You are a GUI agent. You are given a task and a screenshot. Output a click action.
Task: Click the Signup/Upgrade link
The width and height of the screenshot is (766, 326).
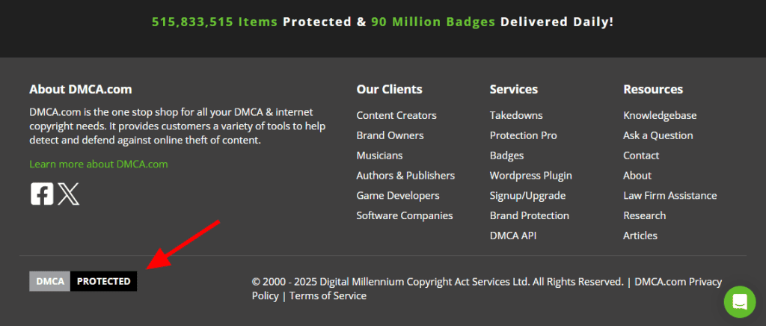pyautogui.click(x=527, y=195)
